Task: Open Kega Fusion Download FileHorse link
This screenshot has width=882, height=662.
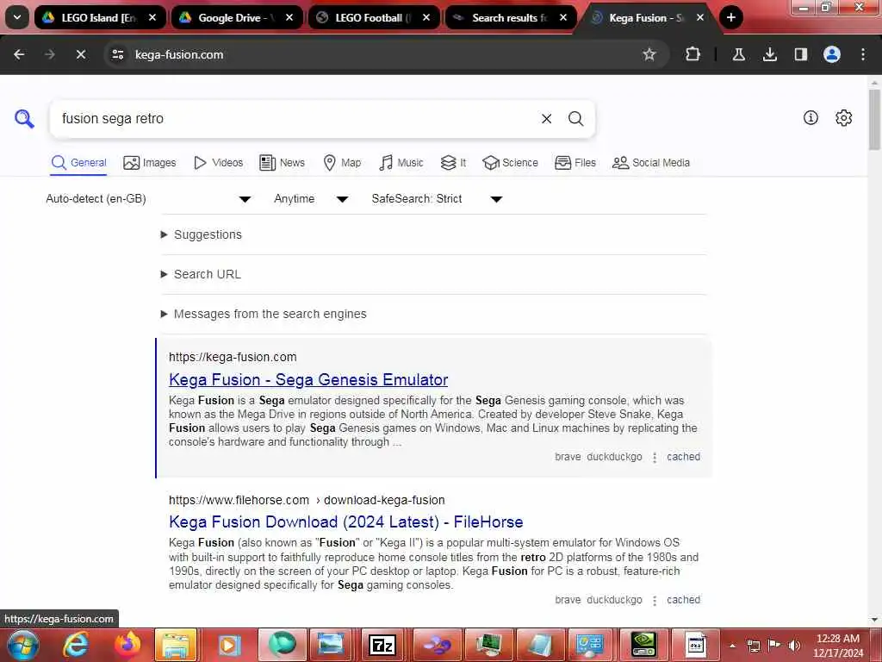Action: 346,521
